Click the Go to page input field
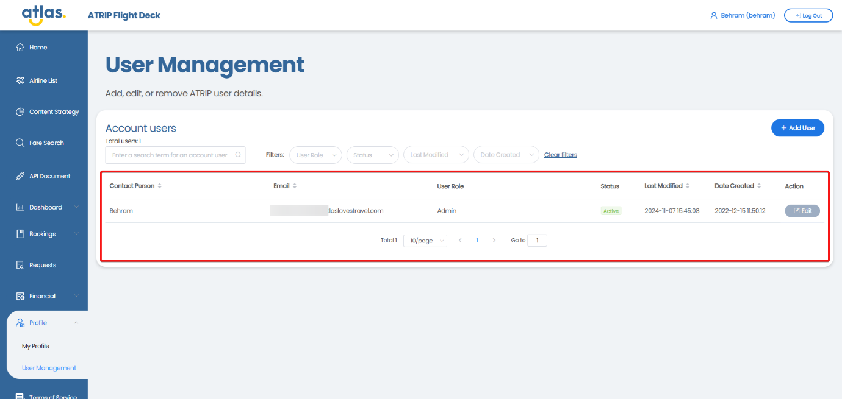The image size is (842, 399). [x=537, y=241]
